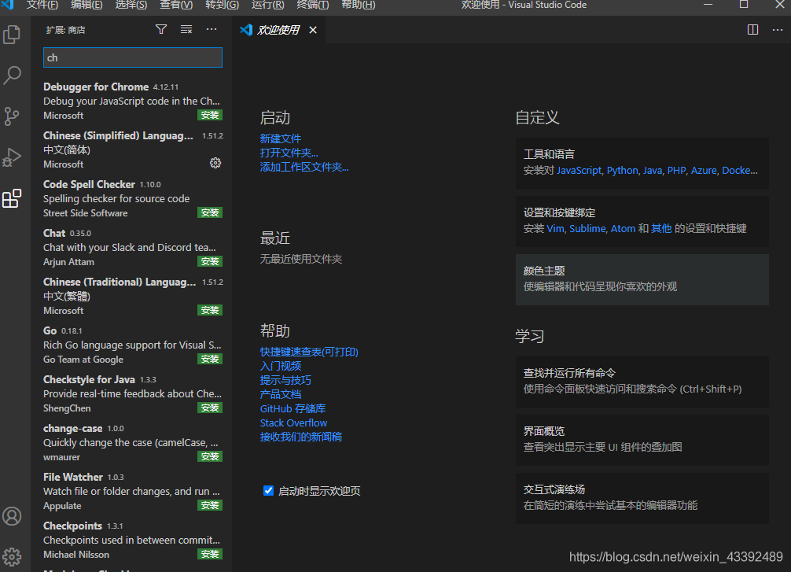The width and height of the screenshot is (791, 572).
Task: Open the 运行(R) menu
Action: pos(268,5)
